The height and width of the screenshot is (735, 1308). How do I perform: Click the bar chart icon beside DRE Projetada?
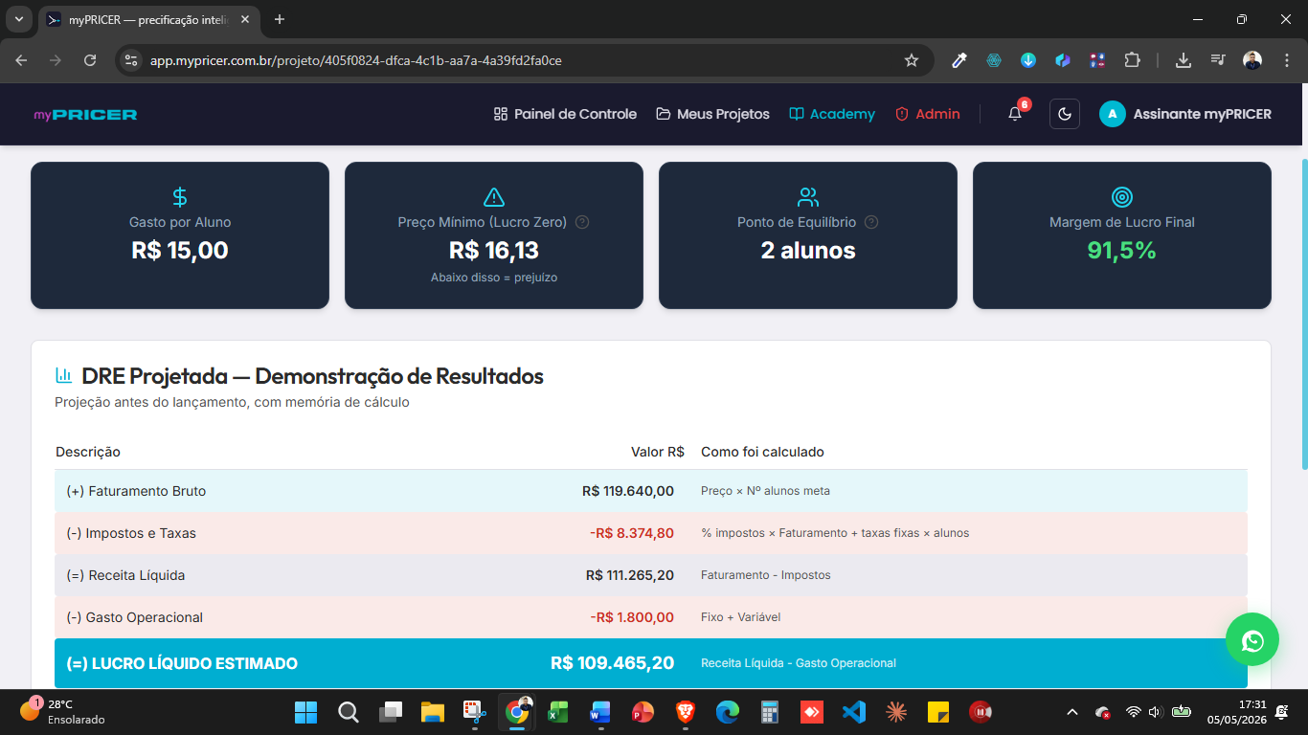click(x=64, y=375)
